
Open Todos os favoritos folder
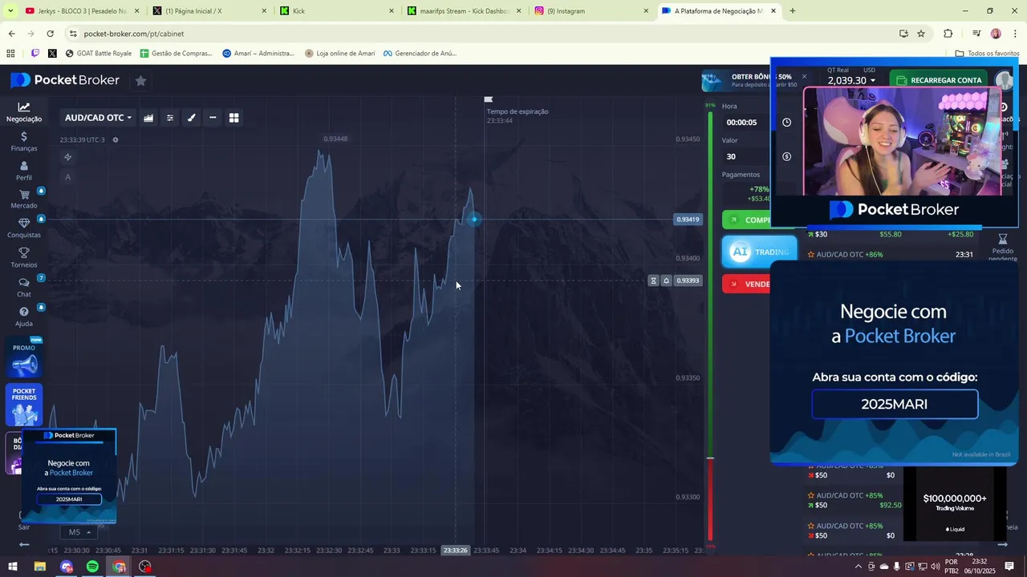(x=987, y=54)
